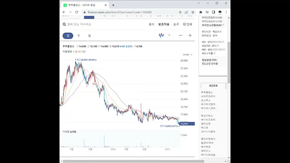290x163 pixels.
Task: Open 슈피겐코리아 in recent list
Action: pyautogui.click(x=208, y=96)
